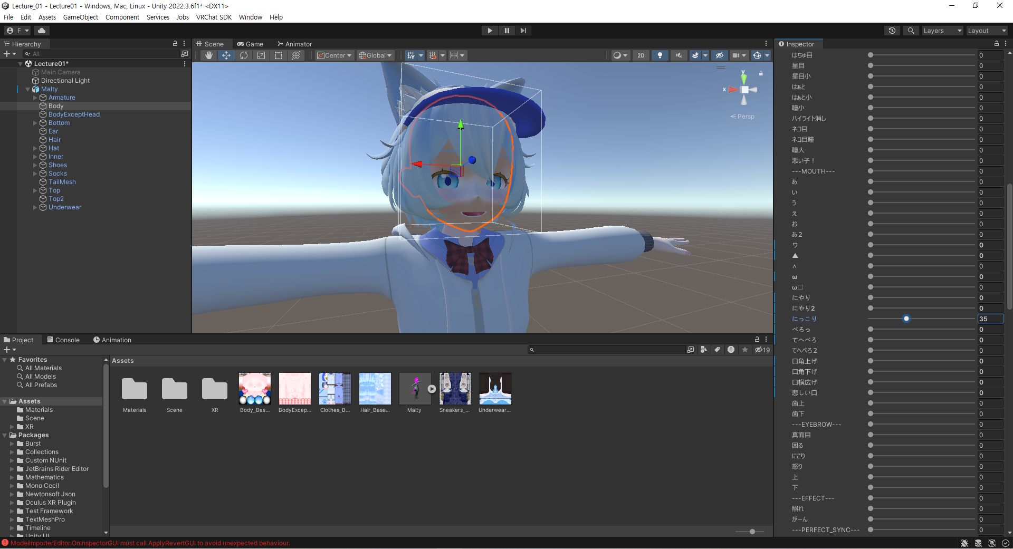This screenshot has width=1013, height=549.
Task: Click the snap increment ruler icon
Action: click(454, 55)
